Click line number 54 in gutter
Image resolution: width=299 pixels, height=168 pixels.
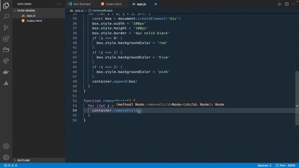tap(75, 111)
